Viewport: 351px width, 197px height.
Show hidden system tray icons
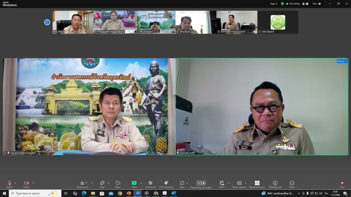pyautogui.click(x=299, y=193)
